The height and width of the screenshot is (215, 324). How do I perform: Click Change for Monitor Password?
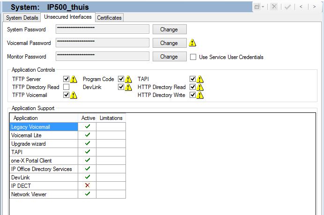(x=169, y=57)
